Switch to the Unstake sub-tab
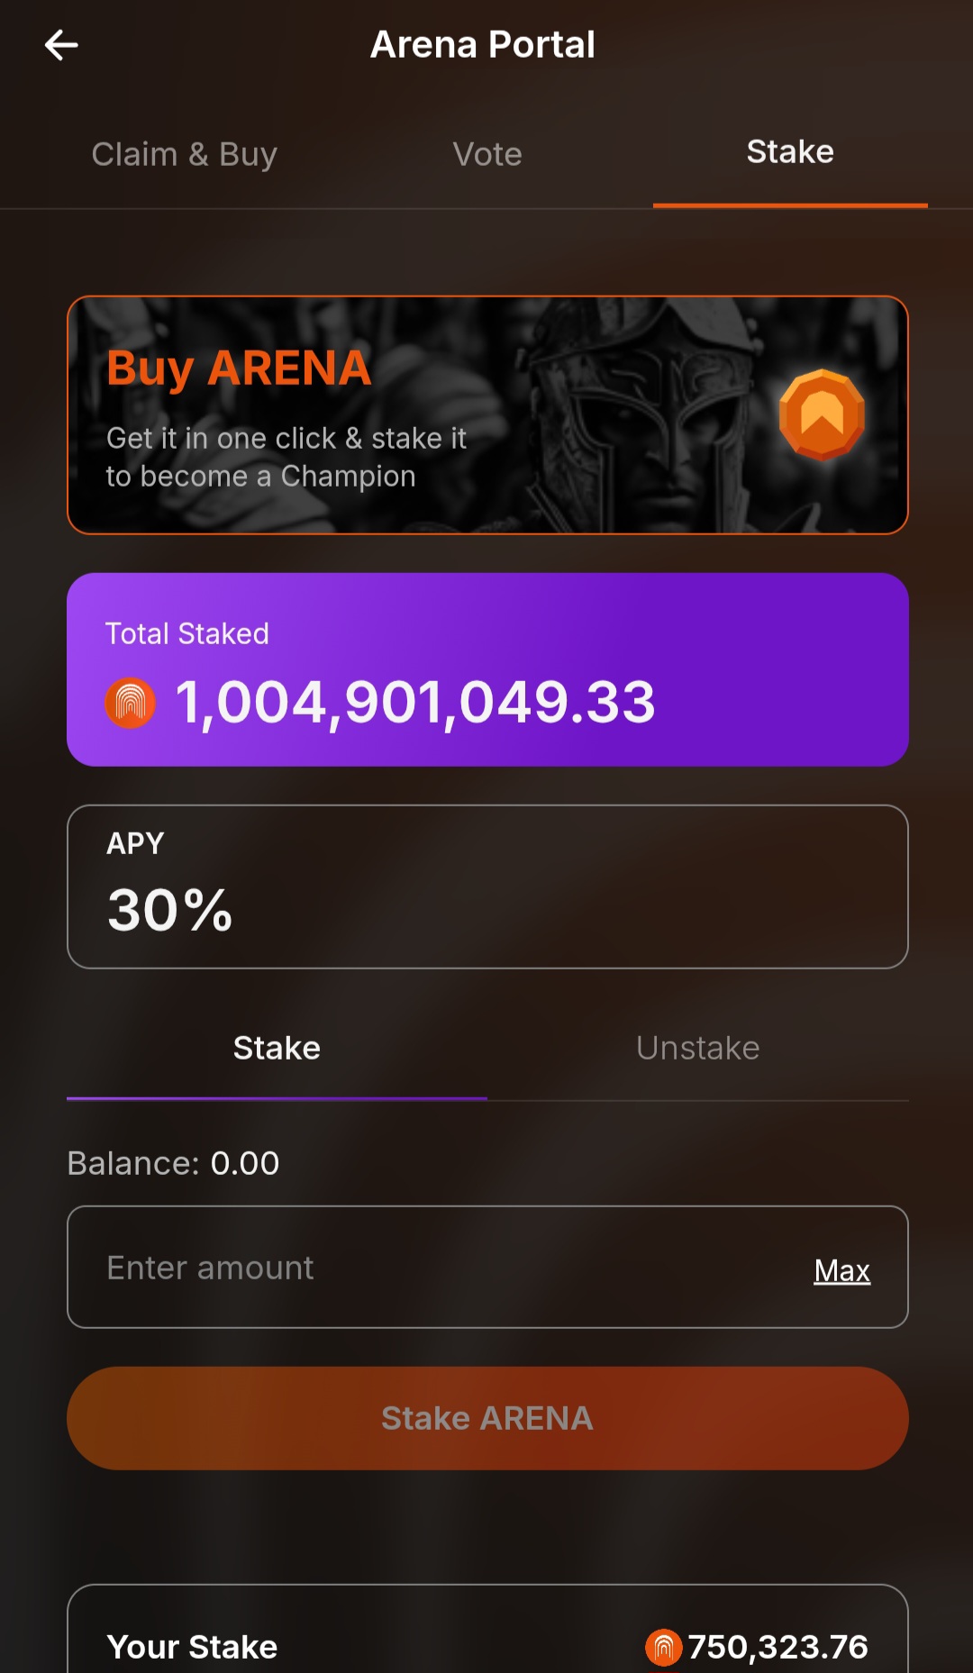Screen dimensions: 973x1673 (x=697, y=1049)
